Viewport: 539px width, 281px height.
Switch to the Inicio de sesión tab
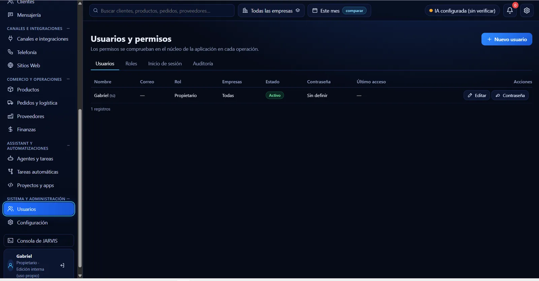[165, 64]
